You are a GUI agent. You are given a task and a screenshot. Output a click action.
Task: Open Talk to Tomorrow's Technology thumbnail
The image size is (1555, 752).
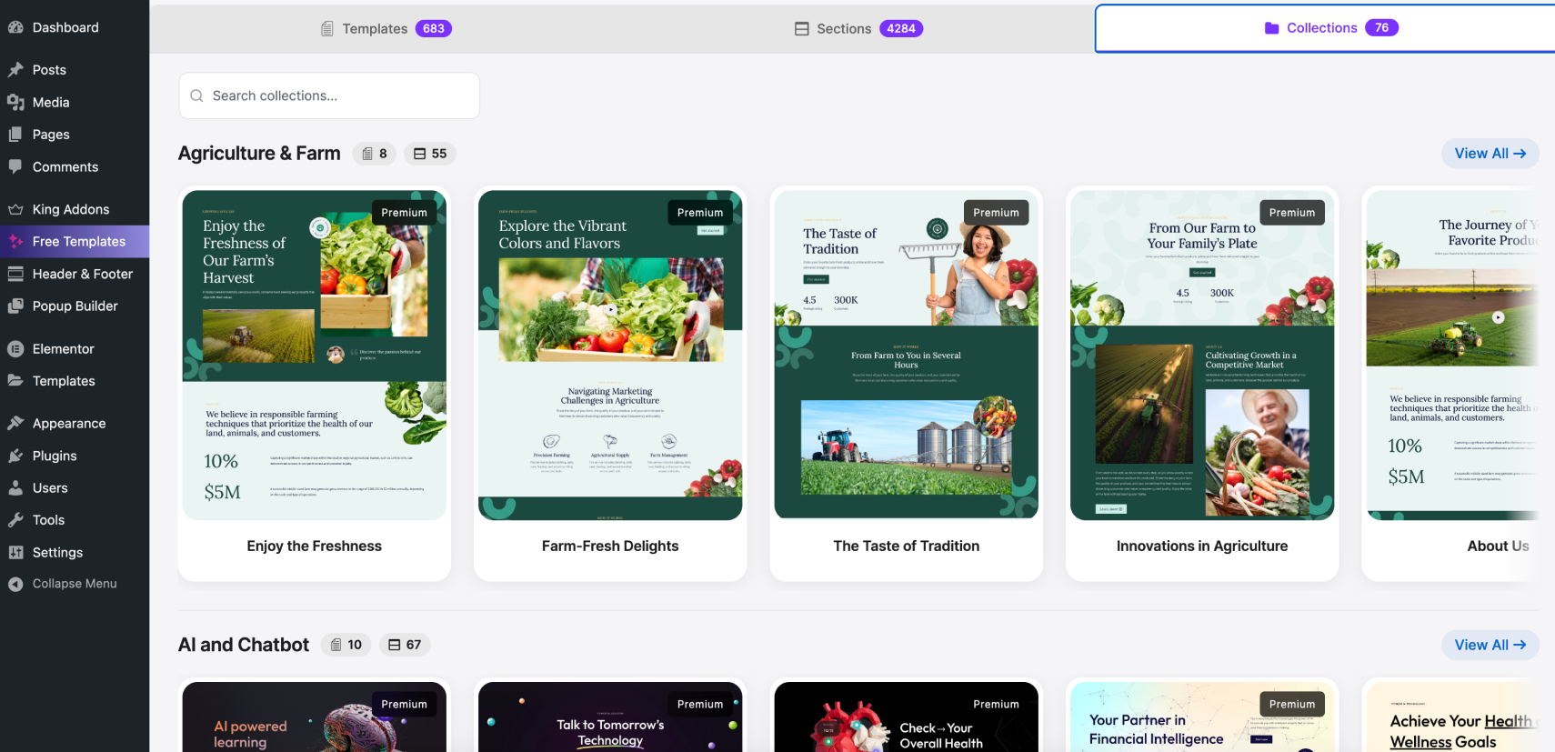pos(610,717)
